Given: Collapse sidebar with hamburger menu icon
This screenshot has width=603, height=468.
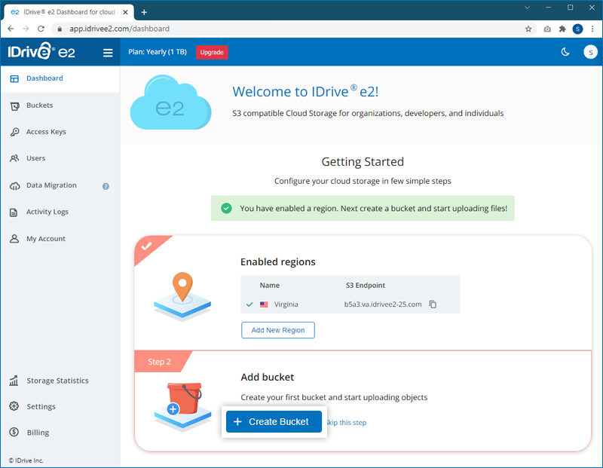Looking at the screenshot, I should 108,53.
